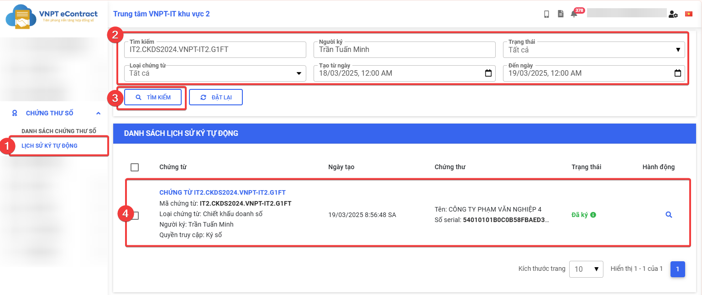Click Tên: CÔNG TY PHẠM VĂN NGHIỆP 4
Screen dimensions: 702x295
pos(488,209)
